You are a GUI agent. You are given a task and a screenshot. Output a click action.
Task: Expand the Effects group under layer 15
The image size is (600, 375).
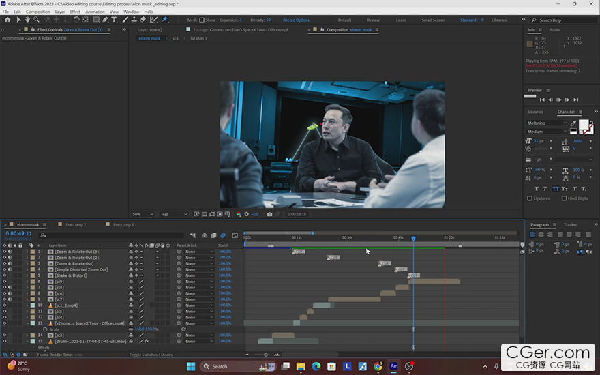(x=33, y=348)
